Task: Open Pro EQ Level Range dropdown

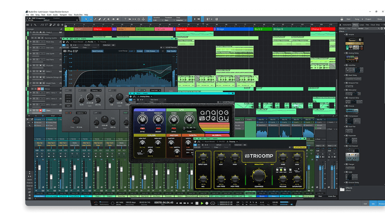Action: (x=132, y=51)
